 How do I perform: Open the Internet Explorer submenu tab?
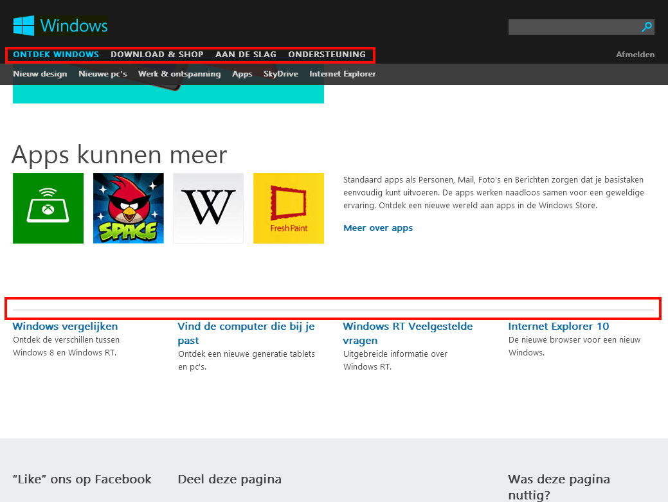click(343, 74)
